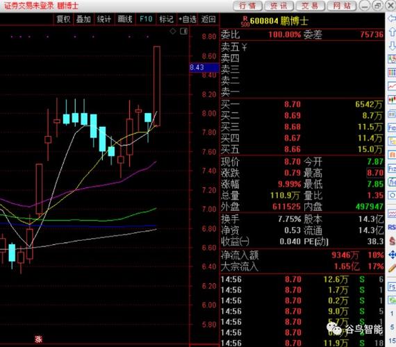Click the 委差 value 75736
The width and height of the screenshot is (396, 347).
click(x=372, y=34)
